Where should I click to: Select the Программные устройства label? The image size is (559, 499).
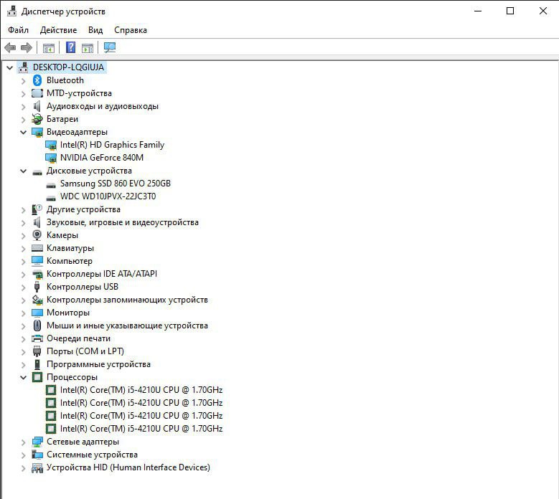(x=98, y=364)
